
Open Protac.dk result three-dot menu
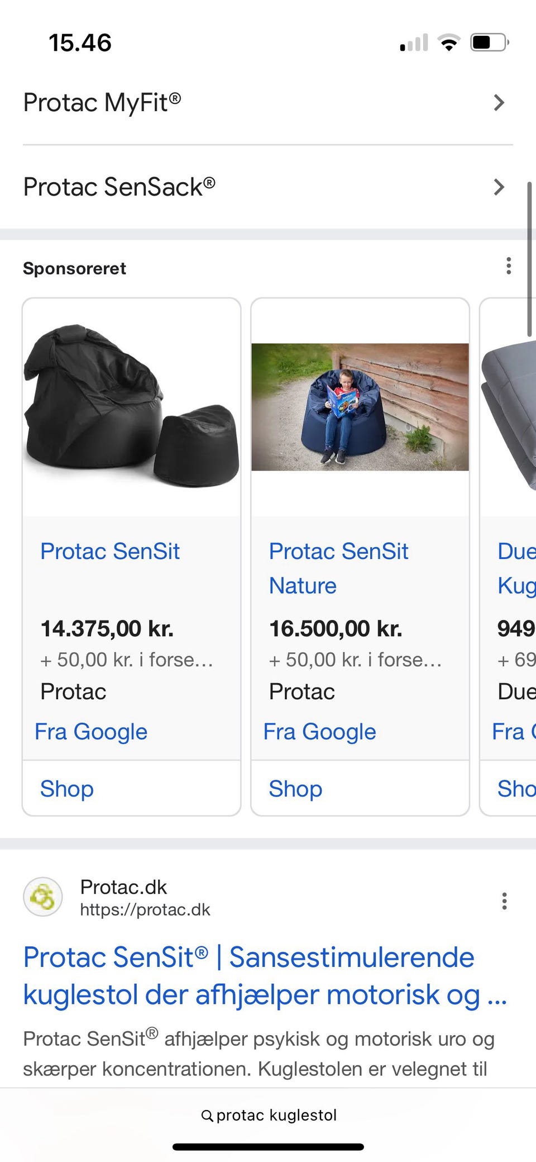click(504, 901)
